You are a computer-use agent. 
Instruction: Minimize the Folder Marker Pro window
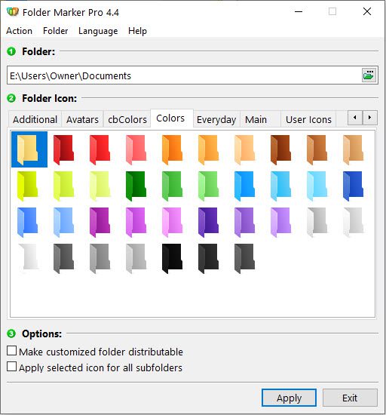[x=299, y=11]
